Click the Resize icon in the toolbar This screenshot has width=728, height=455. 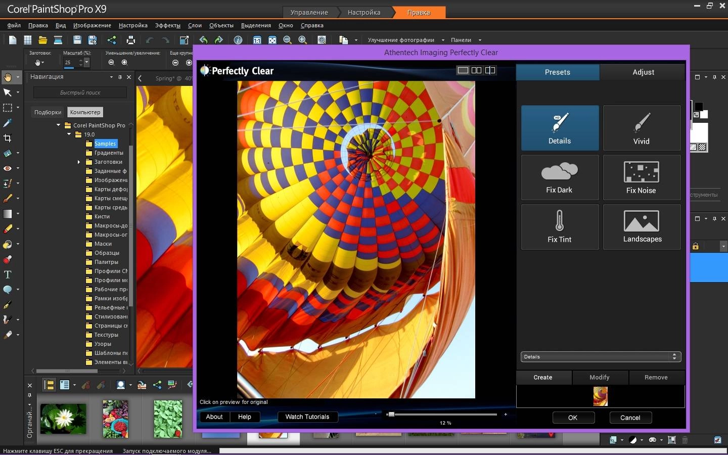185,40
